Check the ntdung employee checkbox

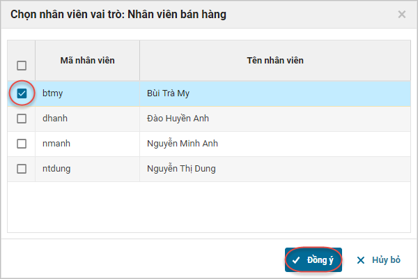click(22, 168)
